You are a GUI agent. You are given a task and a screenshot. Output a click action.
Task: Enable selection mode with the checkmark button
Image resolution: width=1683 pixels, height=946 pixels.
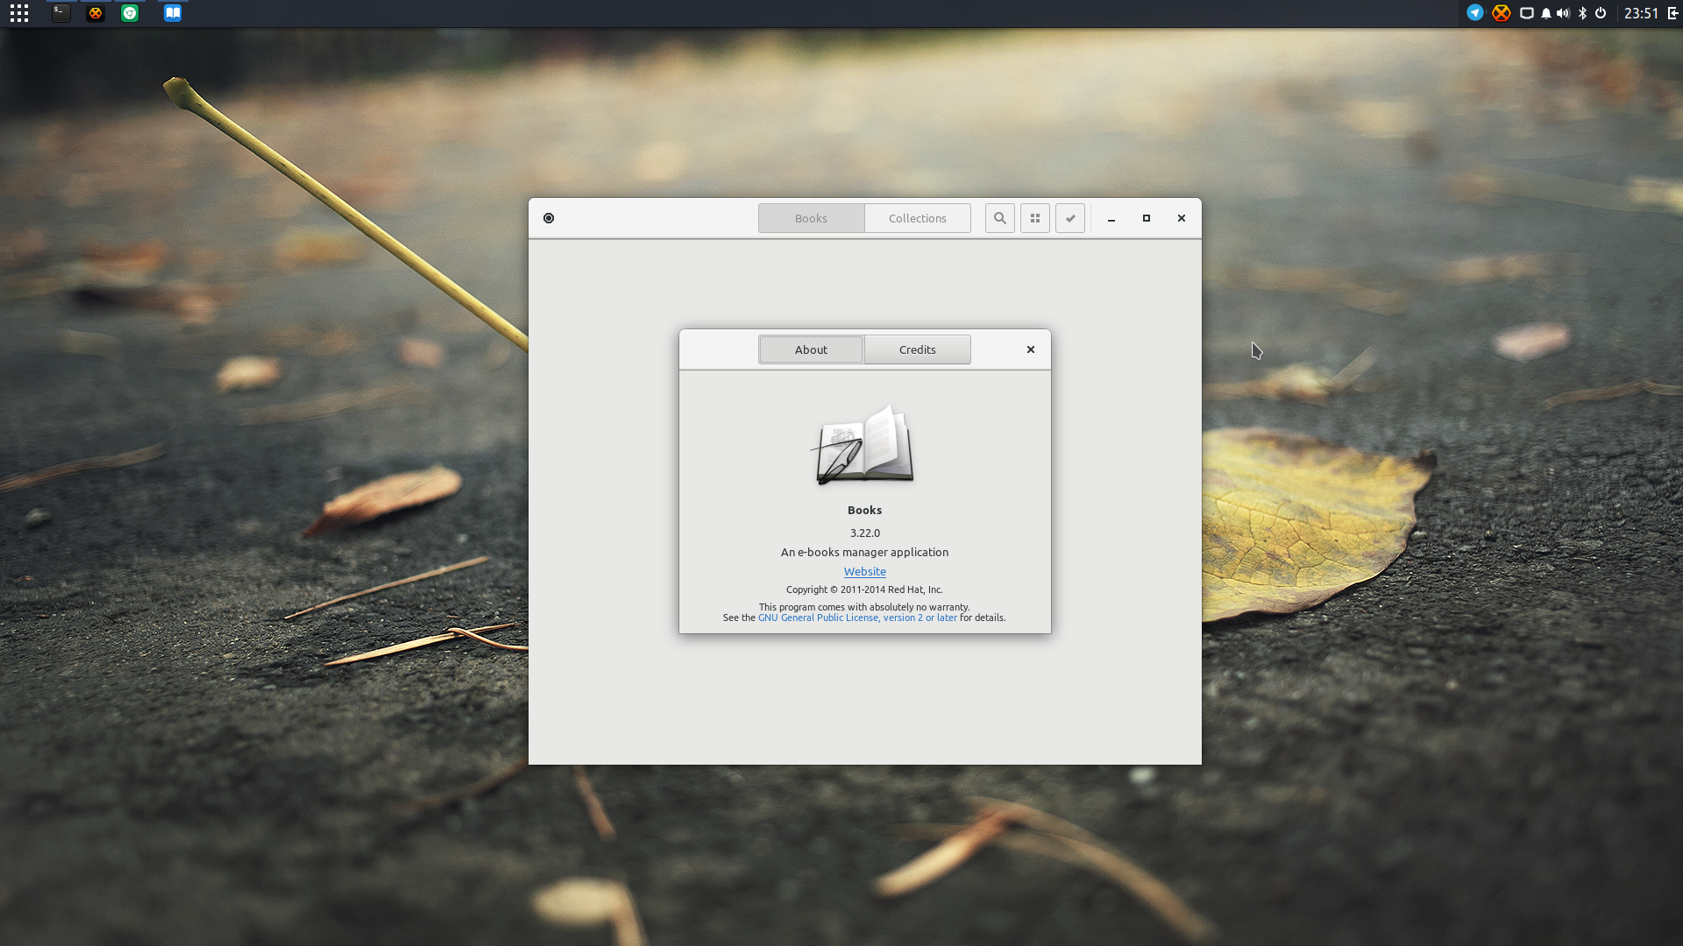(1070, 218)
